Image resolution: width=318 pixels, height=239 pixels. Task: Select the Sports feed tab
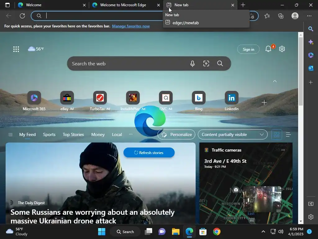tap(49, 134)
